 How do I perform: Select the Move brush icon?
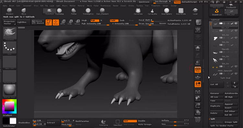tap(24, 11)
